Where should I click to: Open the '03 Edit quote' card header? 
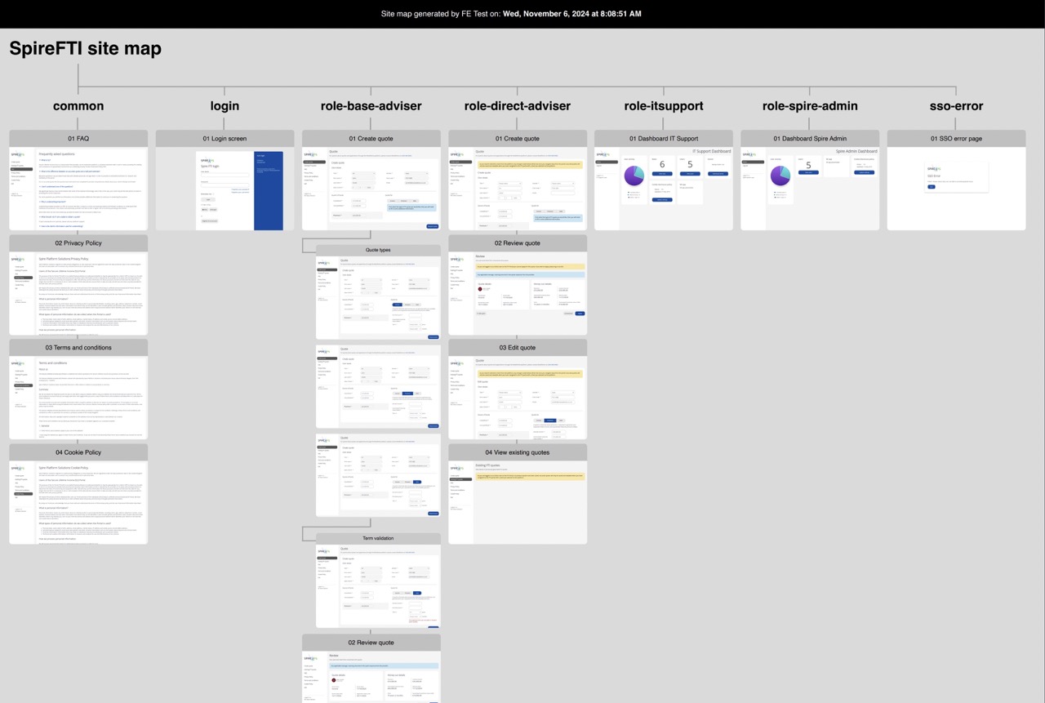pos(518,348)
